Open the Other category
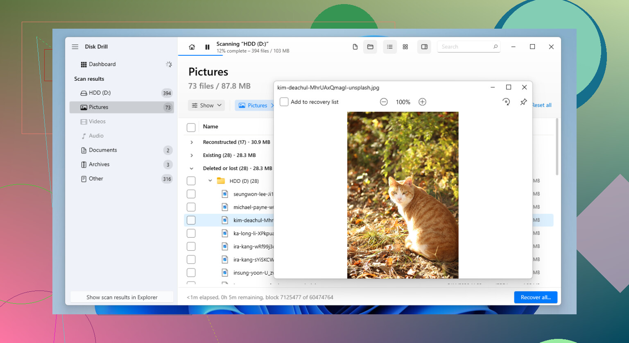 pos(122,179)
